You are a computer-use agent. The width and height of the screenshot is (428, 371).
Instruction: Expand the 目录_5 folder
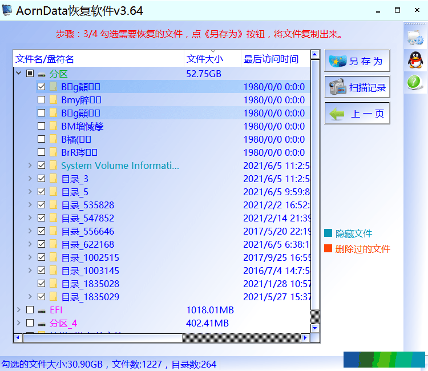coord(30,191)
